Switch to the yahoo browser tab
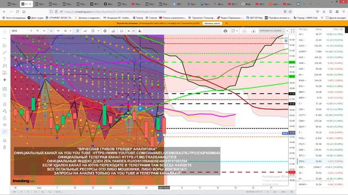The width and height of the screenshot is (348, 195). tap(274, 4)
